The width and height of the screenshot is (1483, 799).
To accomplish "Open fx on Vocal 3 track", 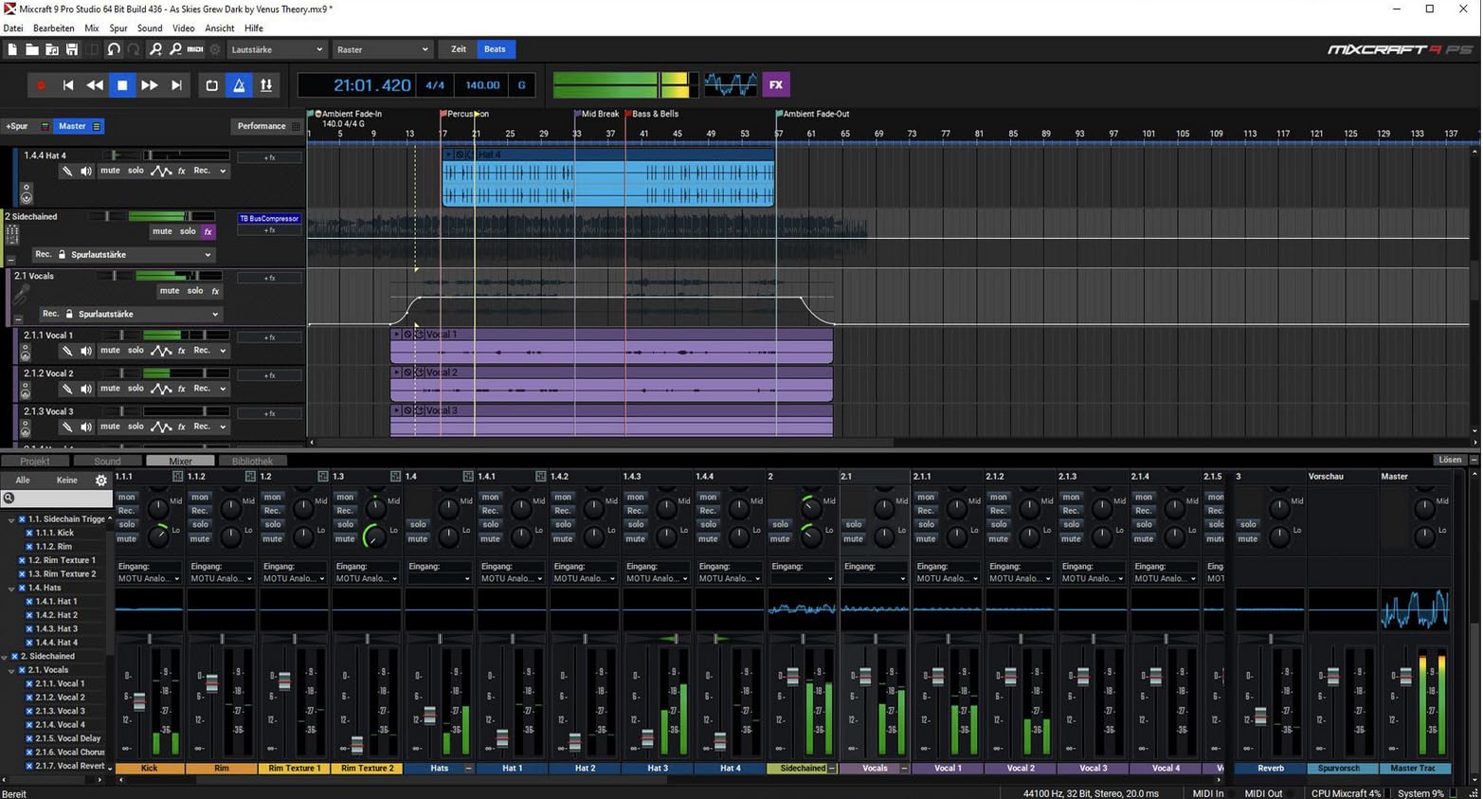I will (x=182, y=427).
